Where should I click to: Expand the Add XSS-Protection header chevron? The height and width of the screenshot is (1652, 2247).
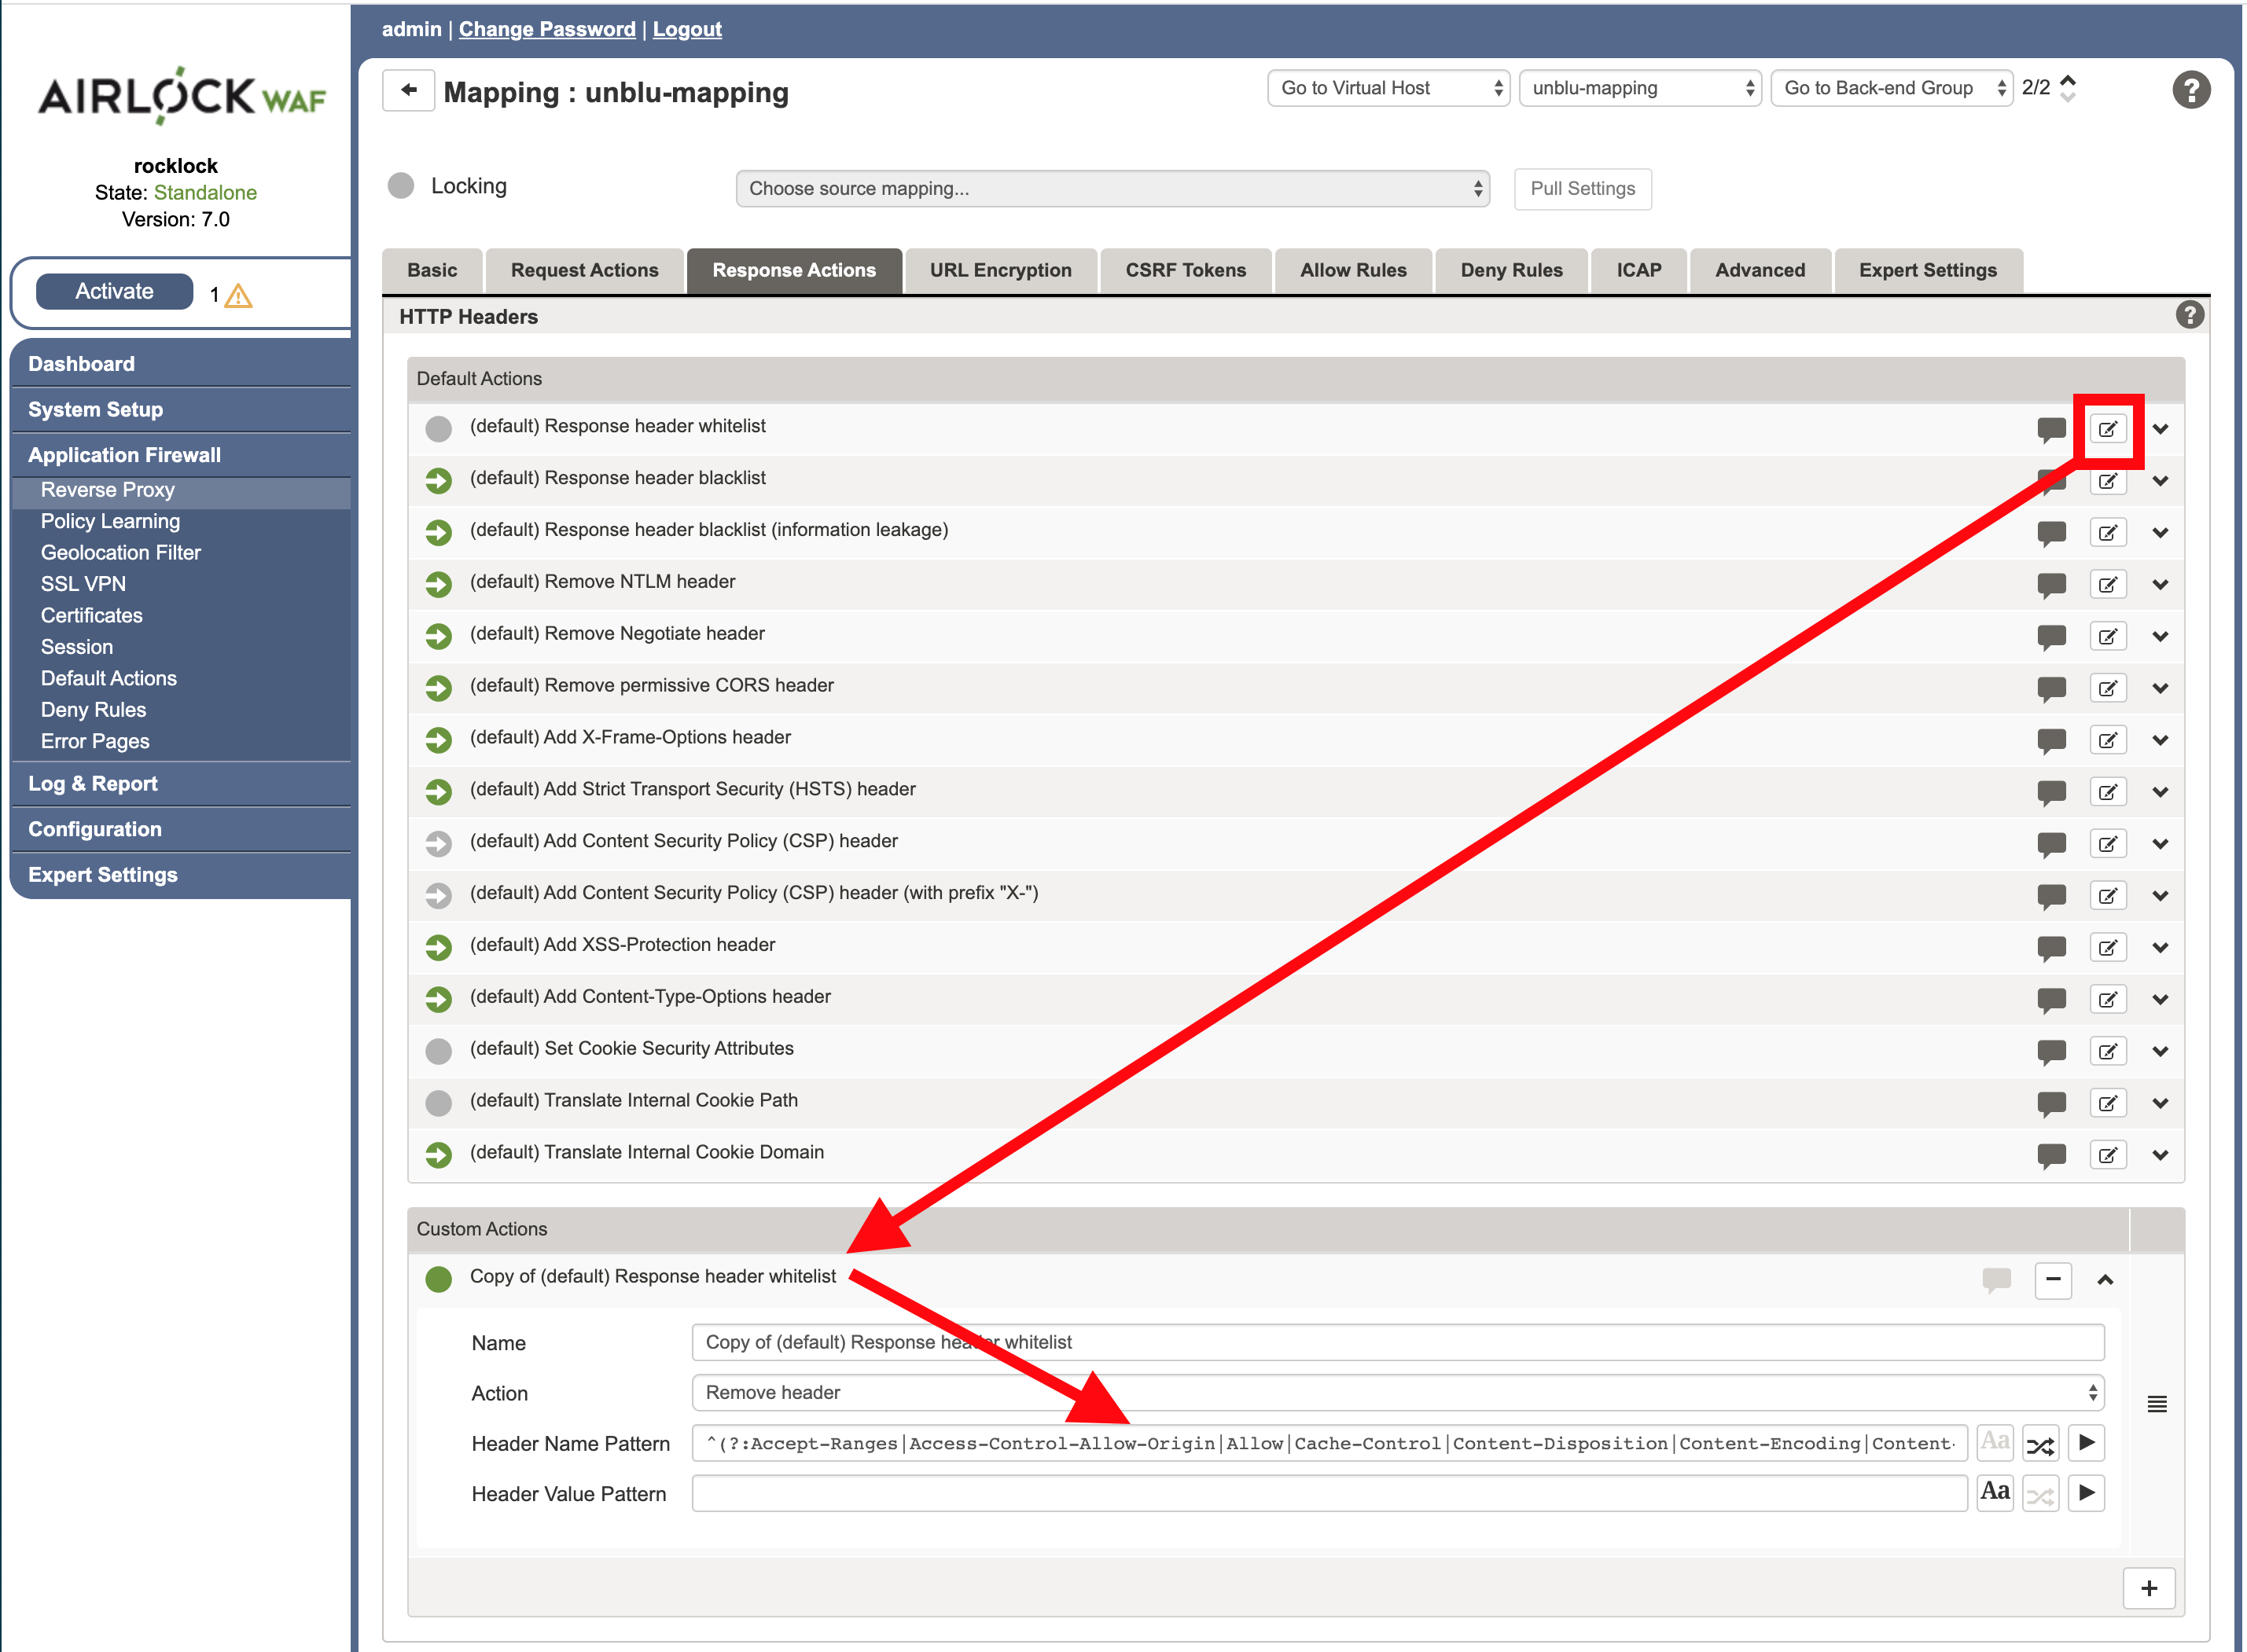(x=2160, y=947)
